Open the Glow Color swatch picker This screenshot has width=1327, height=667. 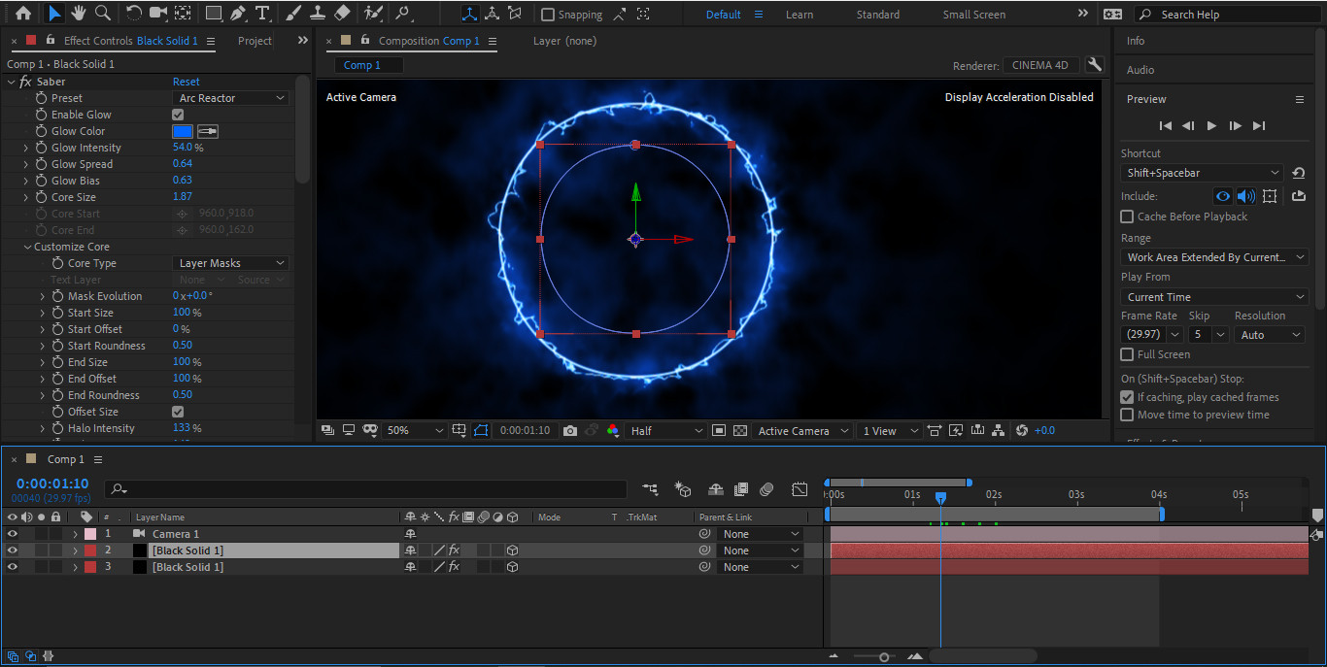[x=182, y=131]
